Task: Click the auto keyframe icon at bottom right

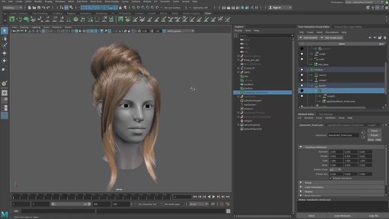Action: [x=222, y=204]
